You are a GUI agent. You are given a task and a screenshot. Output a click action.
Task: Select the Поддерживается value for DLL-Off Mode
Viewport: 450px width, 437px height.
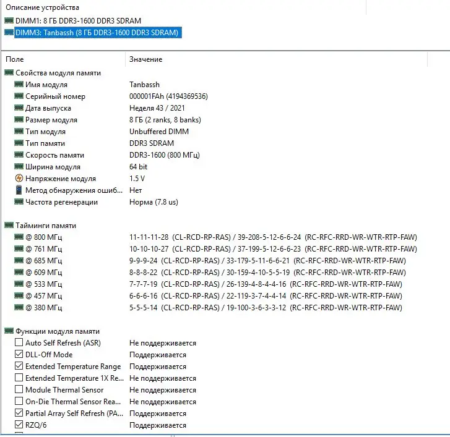(158, 355)
